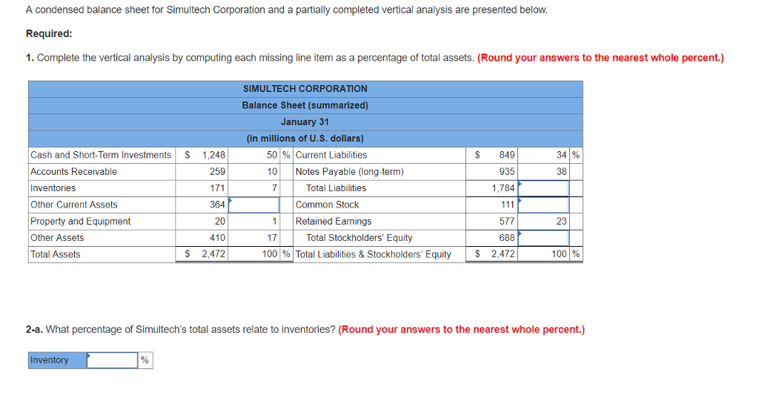Click '(in millions of U.S. dollars)' header
This screenshot has height=398, width=759.
tap(305, 139)
